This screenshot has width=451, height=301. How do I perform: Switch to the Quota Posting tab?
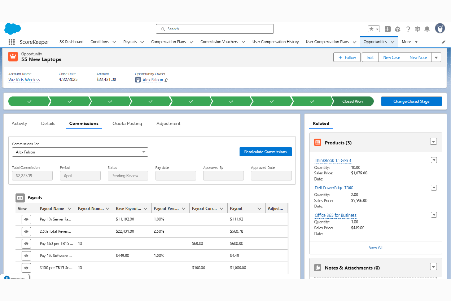127,123
